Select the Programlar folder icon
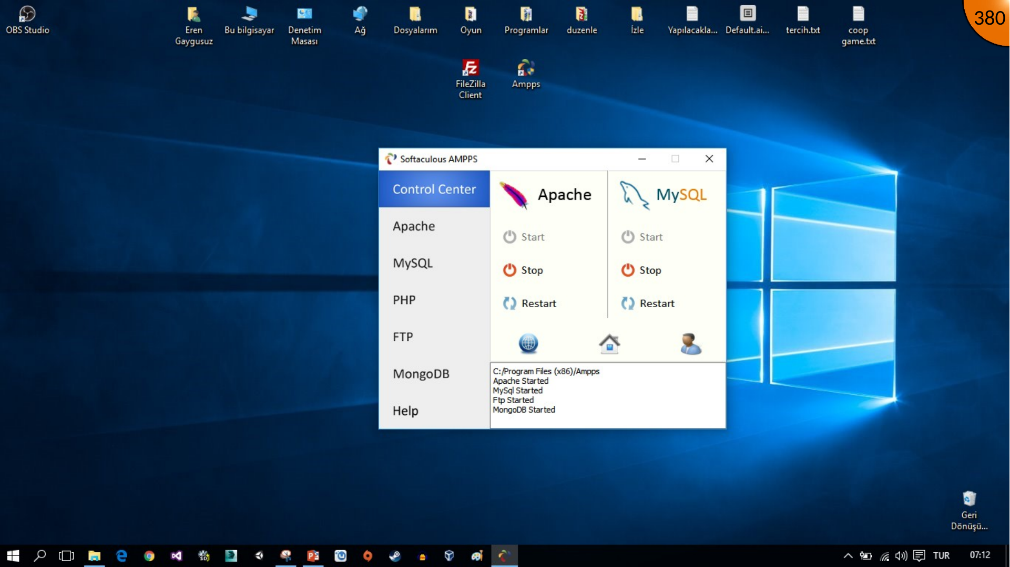 tap(526, 20)
